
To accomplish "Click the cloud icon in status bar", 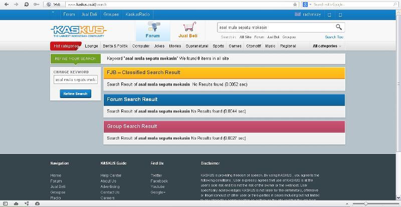I will pos(16,203).
